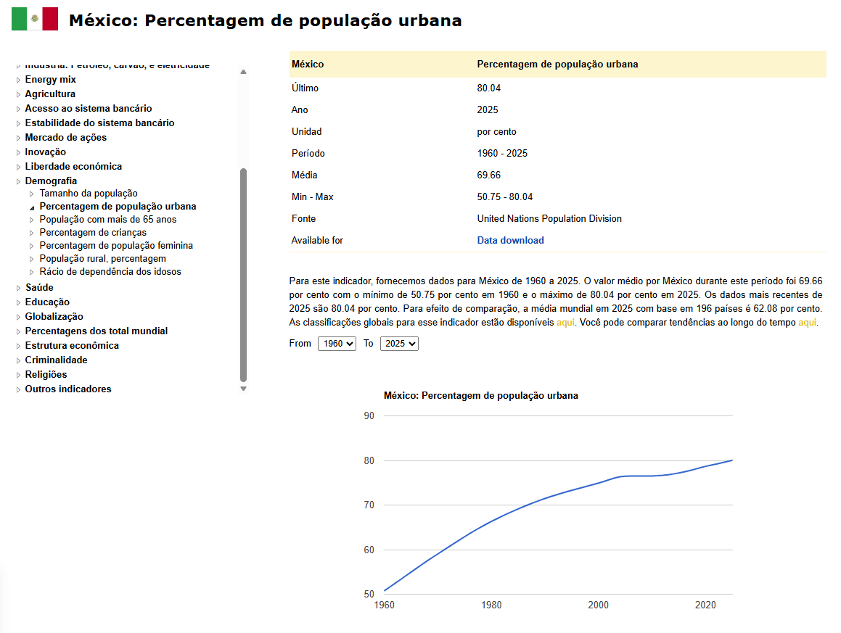Open the To year 2025 dropdown
This screenshot has width=841, height=633.
pos(399,344)
